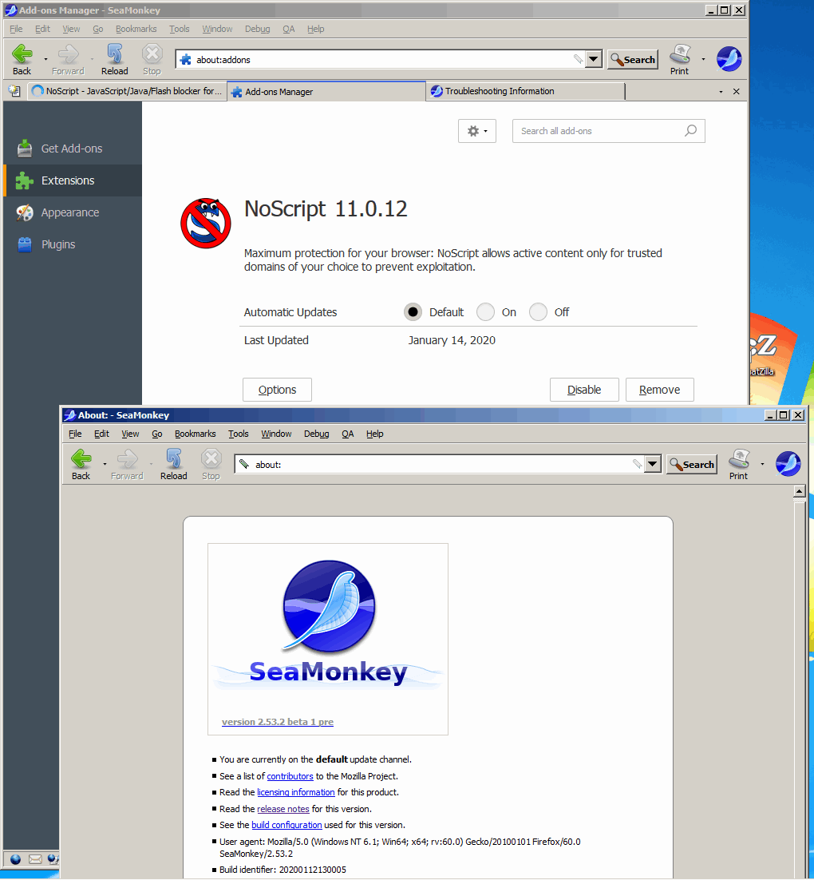Open Tools menu in About: window
The width and height of the screenshot is (814, 880).
[x=239, y=434]
